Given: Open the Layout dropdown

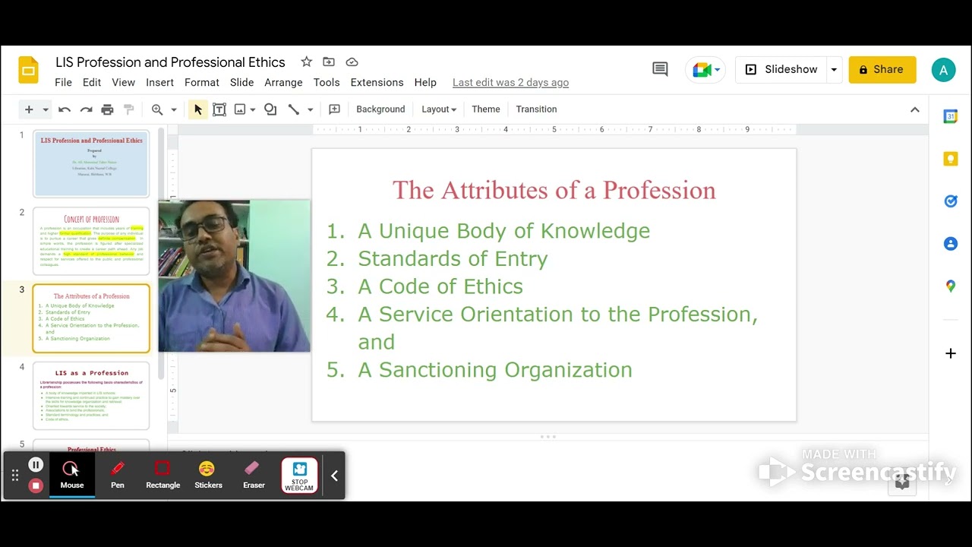Looking at the screenshot, I should point(438,109).
